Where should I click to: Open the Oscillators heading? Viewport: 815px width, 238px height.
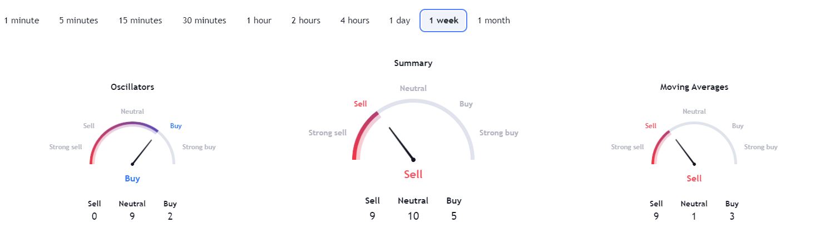pos(132,87)
